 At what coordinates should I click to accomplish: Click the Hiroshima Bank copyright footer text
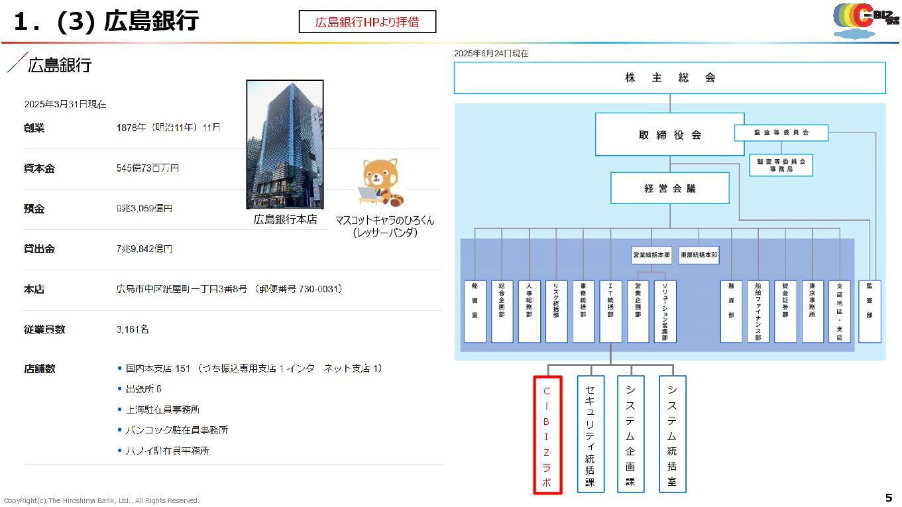point(101,500)
